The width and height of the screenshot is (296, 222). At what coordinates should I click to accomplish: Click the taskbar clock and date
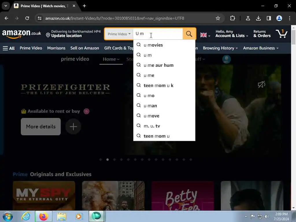(x=282, y=217)
